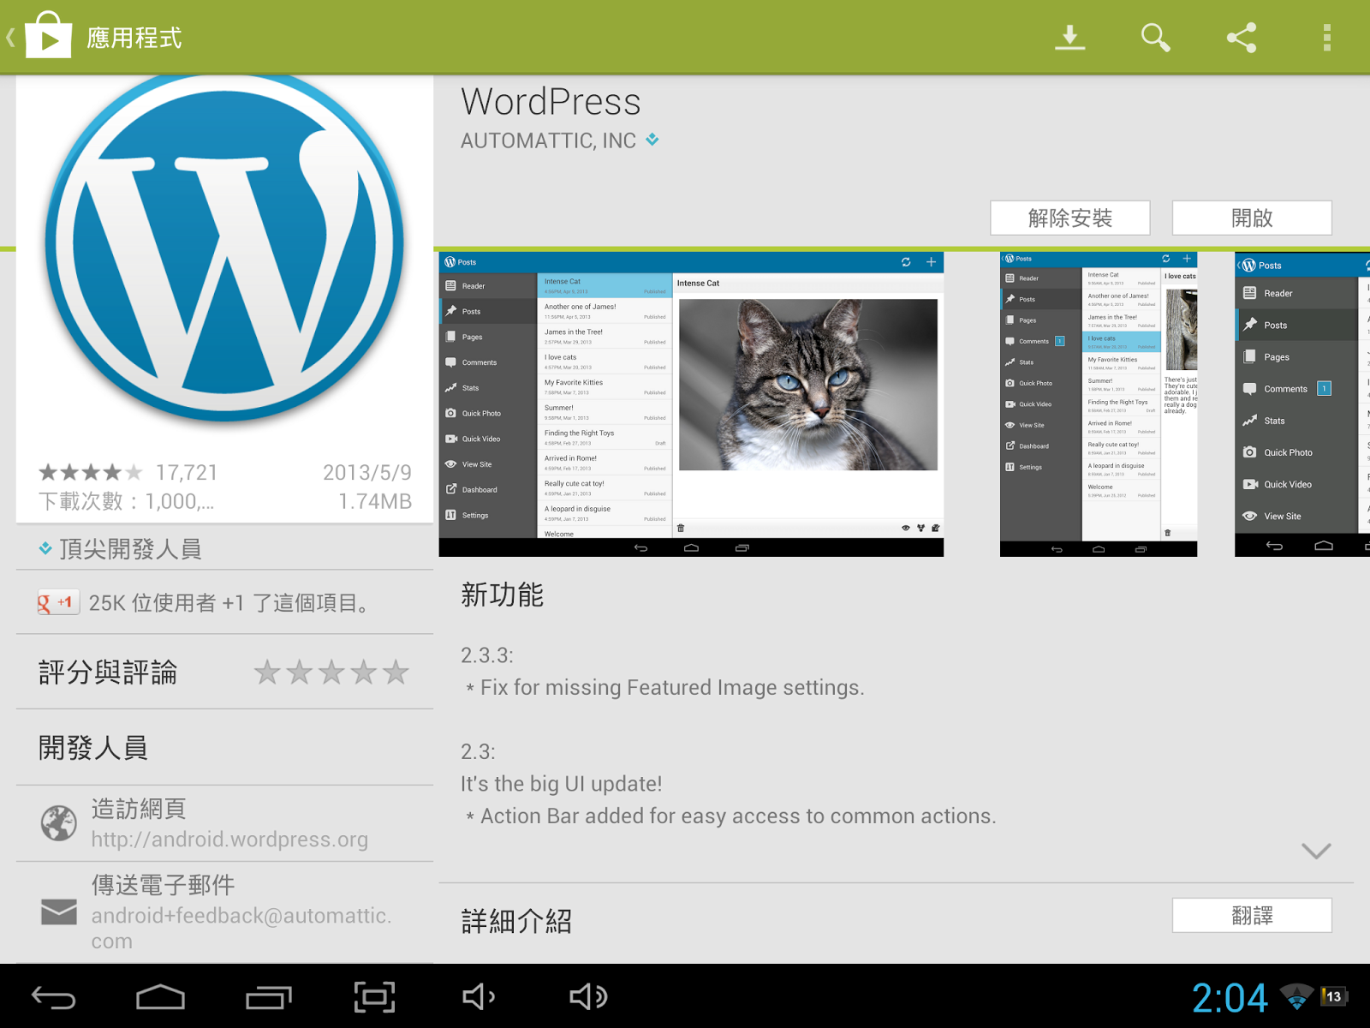Viewport: 1370px width, 1028px height.
Task: Tap the 'It's the big UI update!' line
Action: 562,784
